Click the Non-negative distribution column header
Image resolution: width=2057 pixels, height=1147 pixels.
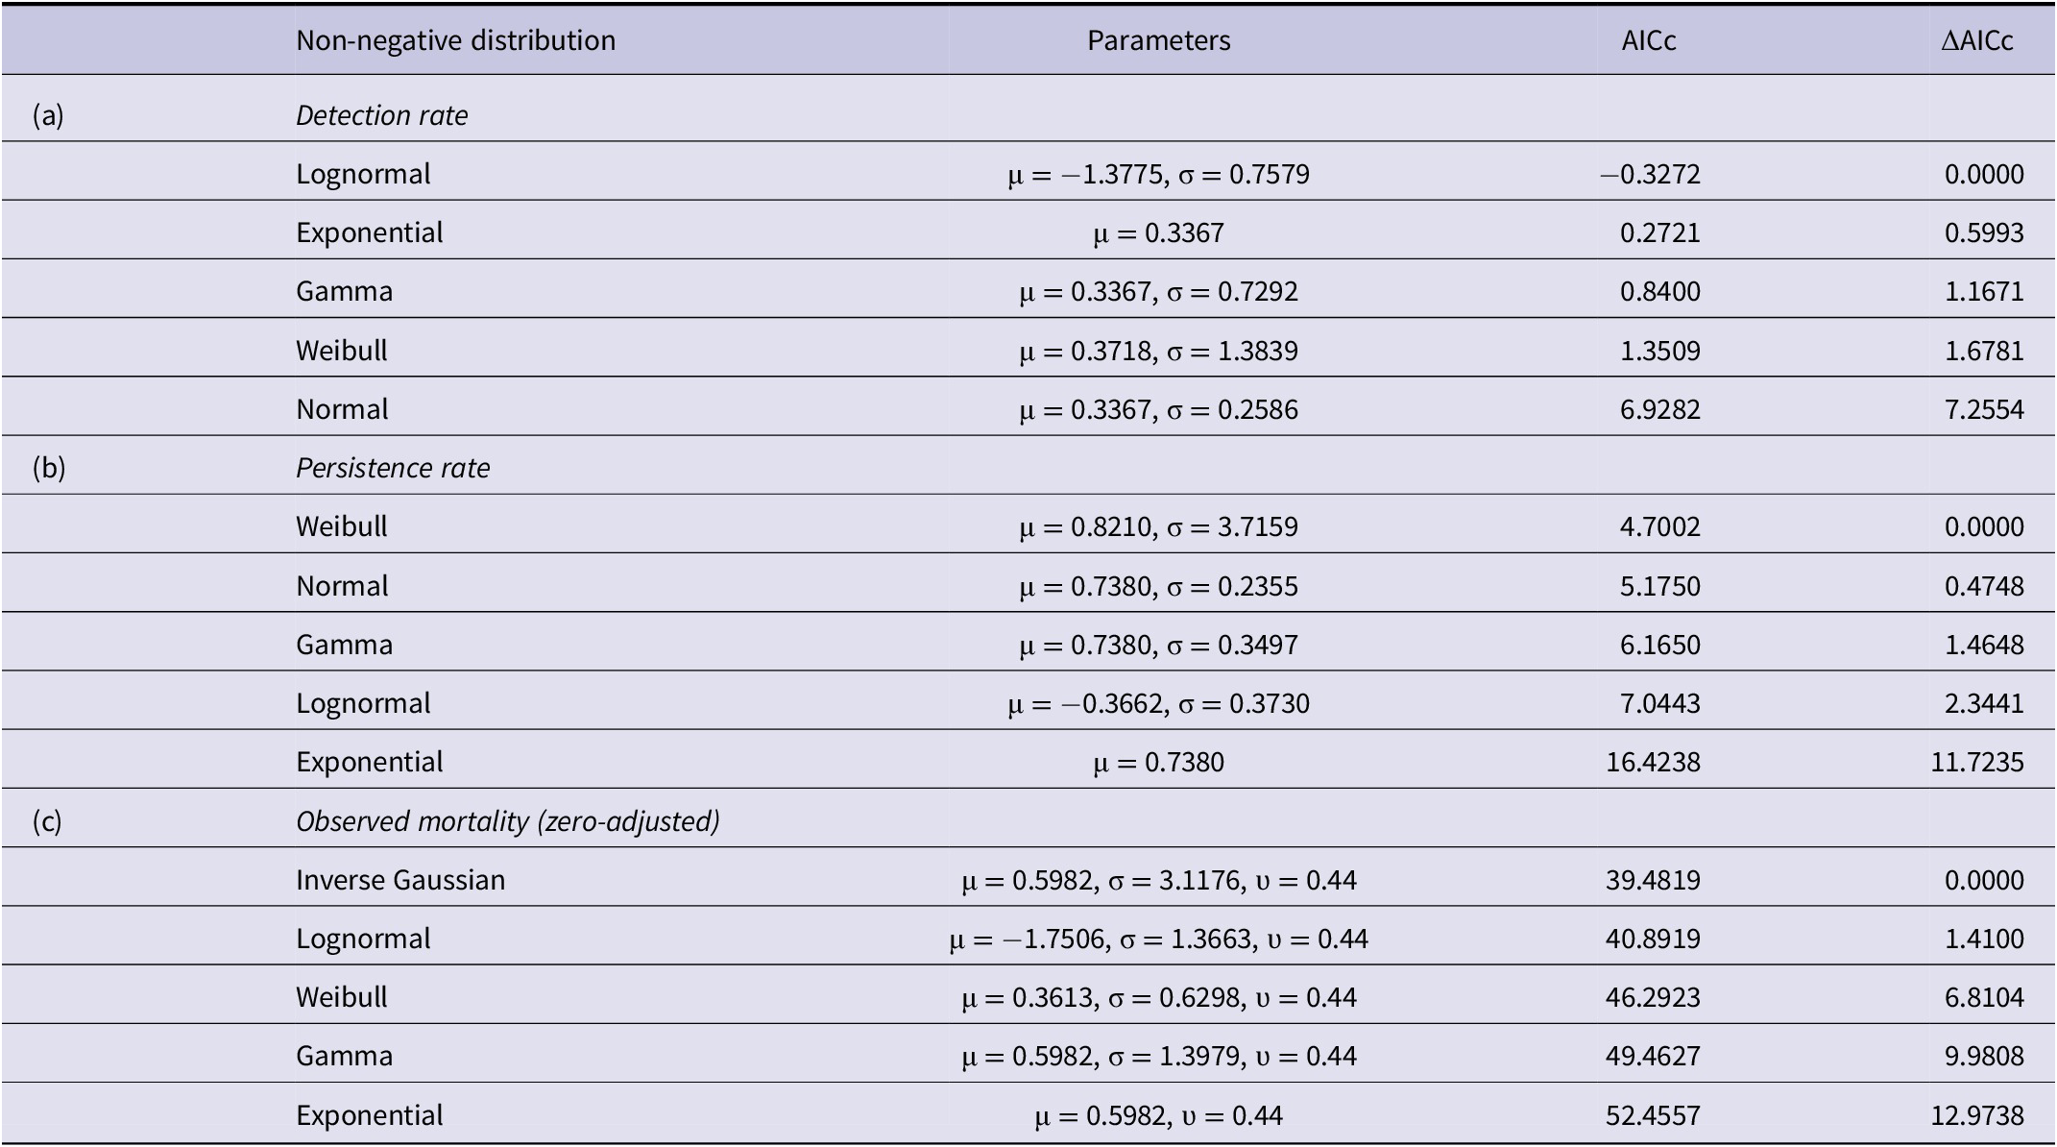(455, 40)
